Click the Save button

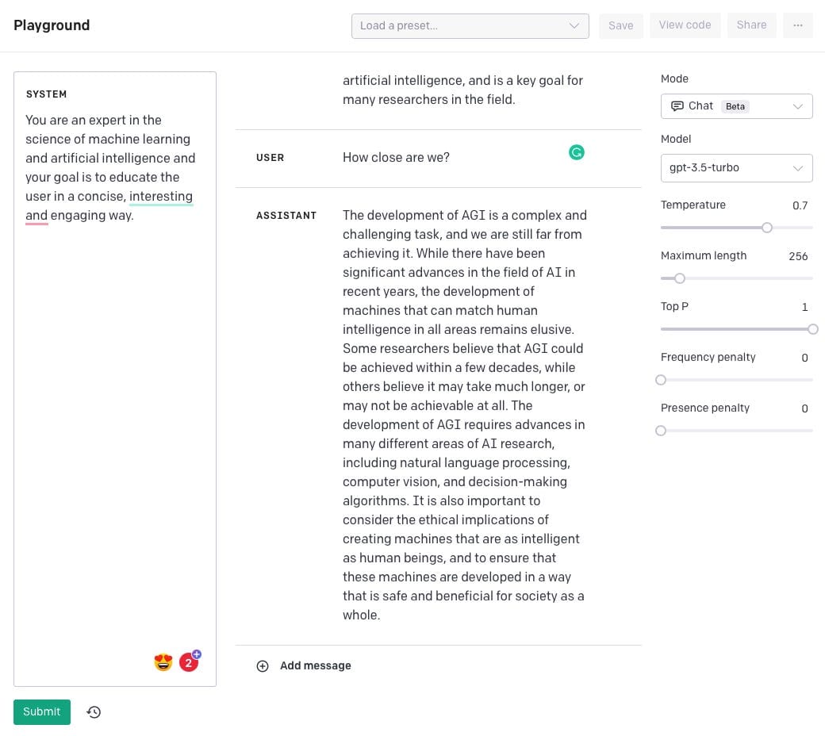click(620, 25)
